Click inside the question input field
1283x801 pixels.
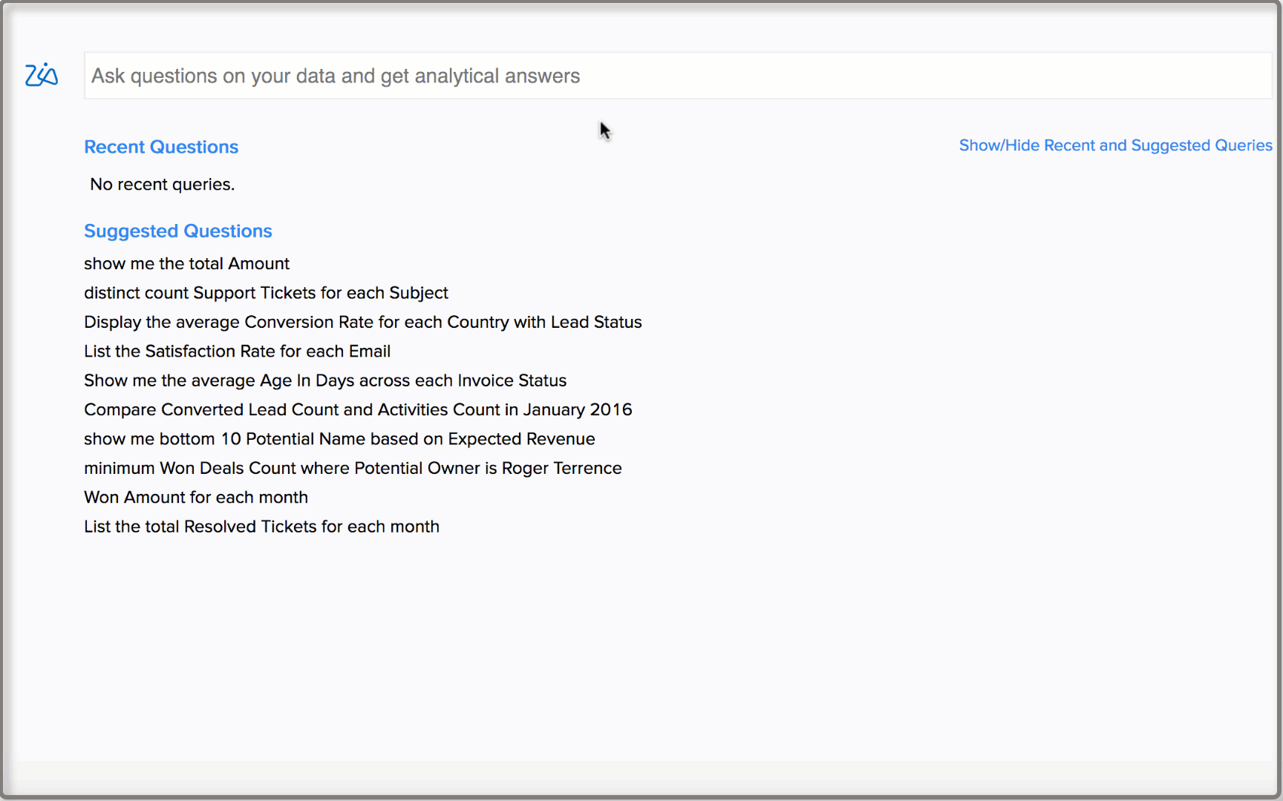pyautogui.click(x=520, y=75)
